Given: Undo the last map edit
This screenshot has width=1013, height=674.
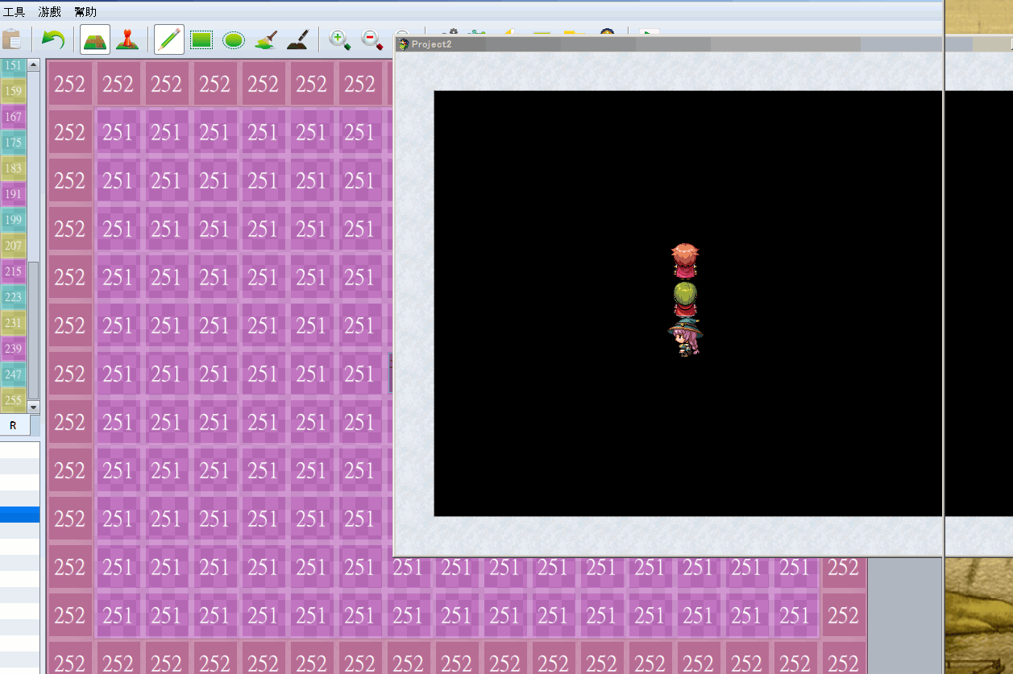Looking at the screenshot, I should (52, 39).
